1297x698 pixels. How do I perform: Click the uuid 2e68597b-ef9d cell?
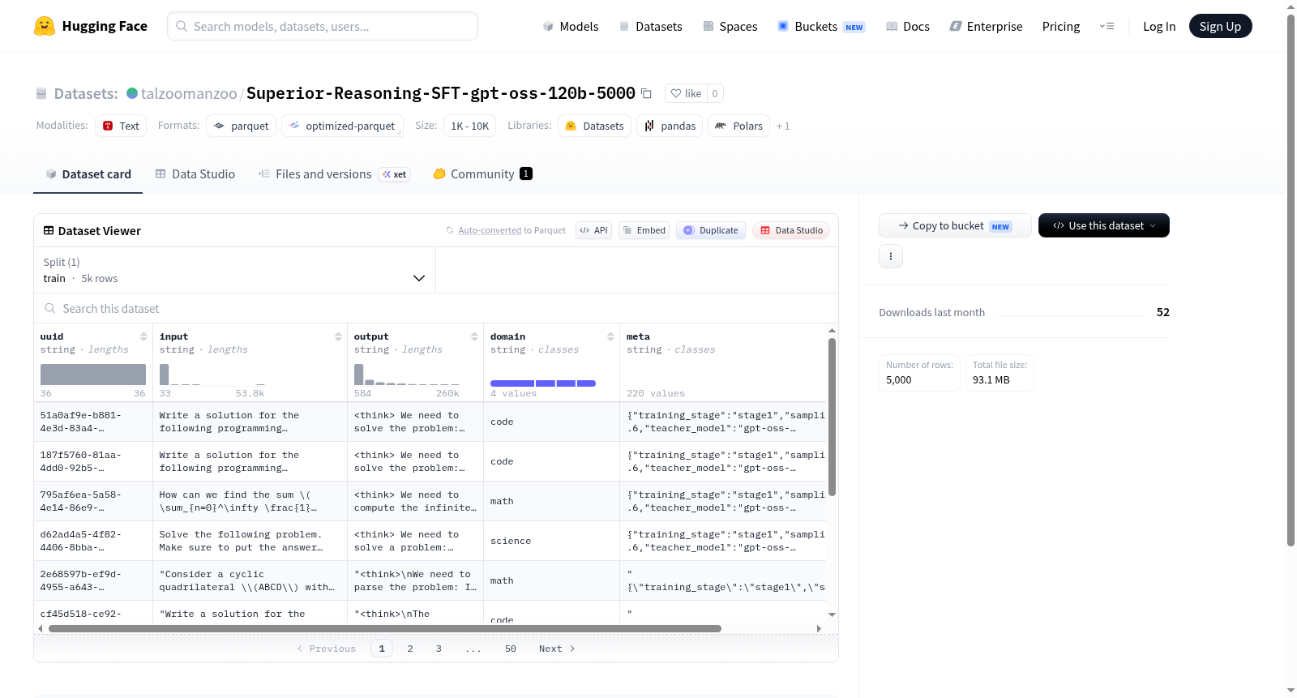93,580
